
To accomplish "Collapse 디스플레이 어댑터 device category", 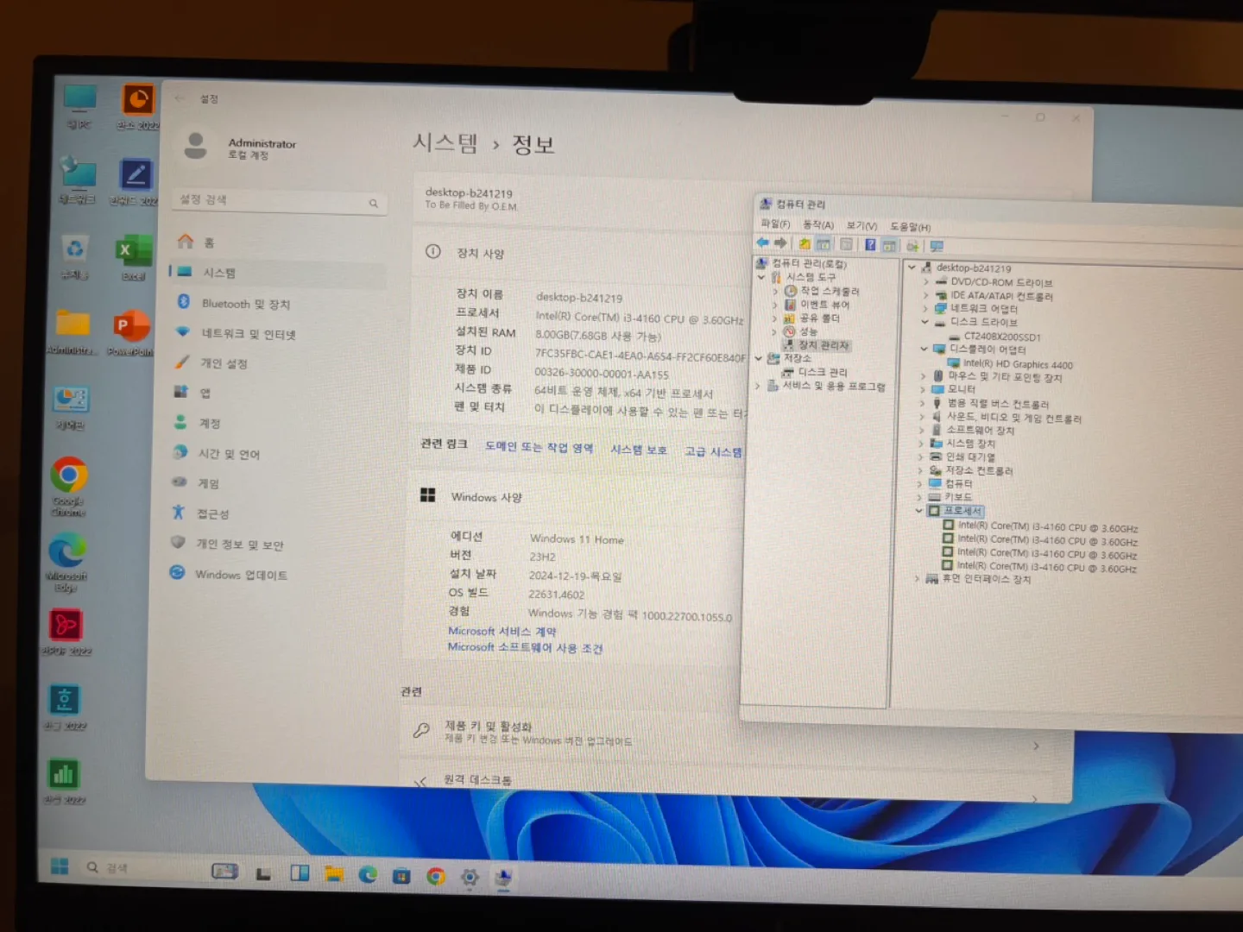I will click(924, 349).
